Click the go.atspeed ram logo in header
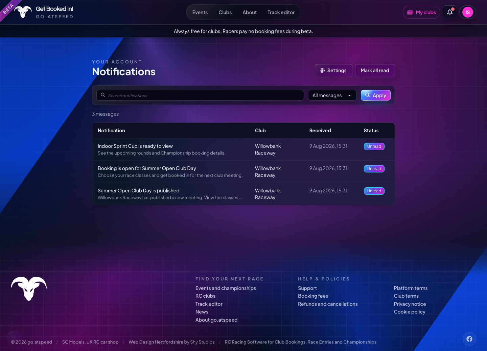This screenshot has width=487, height=351. [x=23, y=12]
